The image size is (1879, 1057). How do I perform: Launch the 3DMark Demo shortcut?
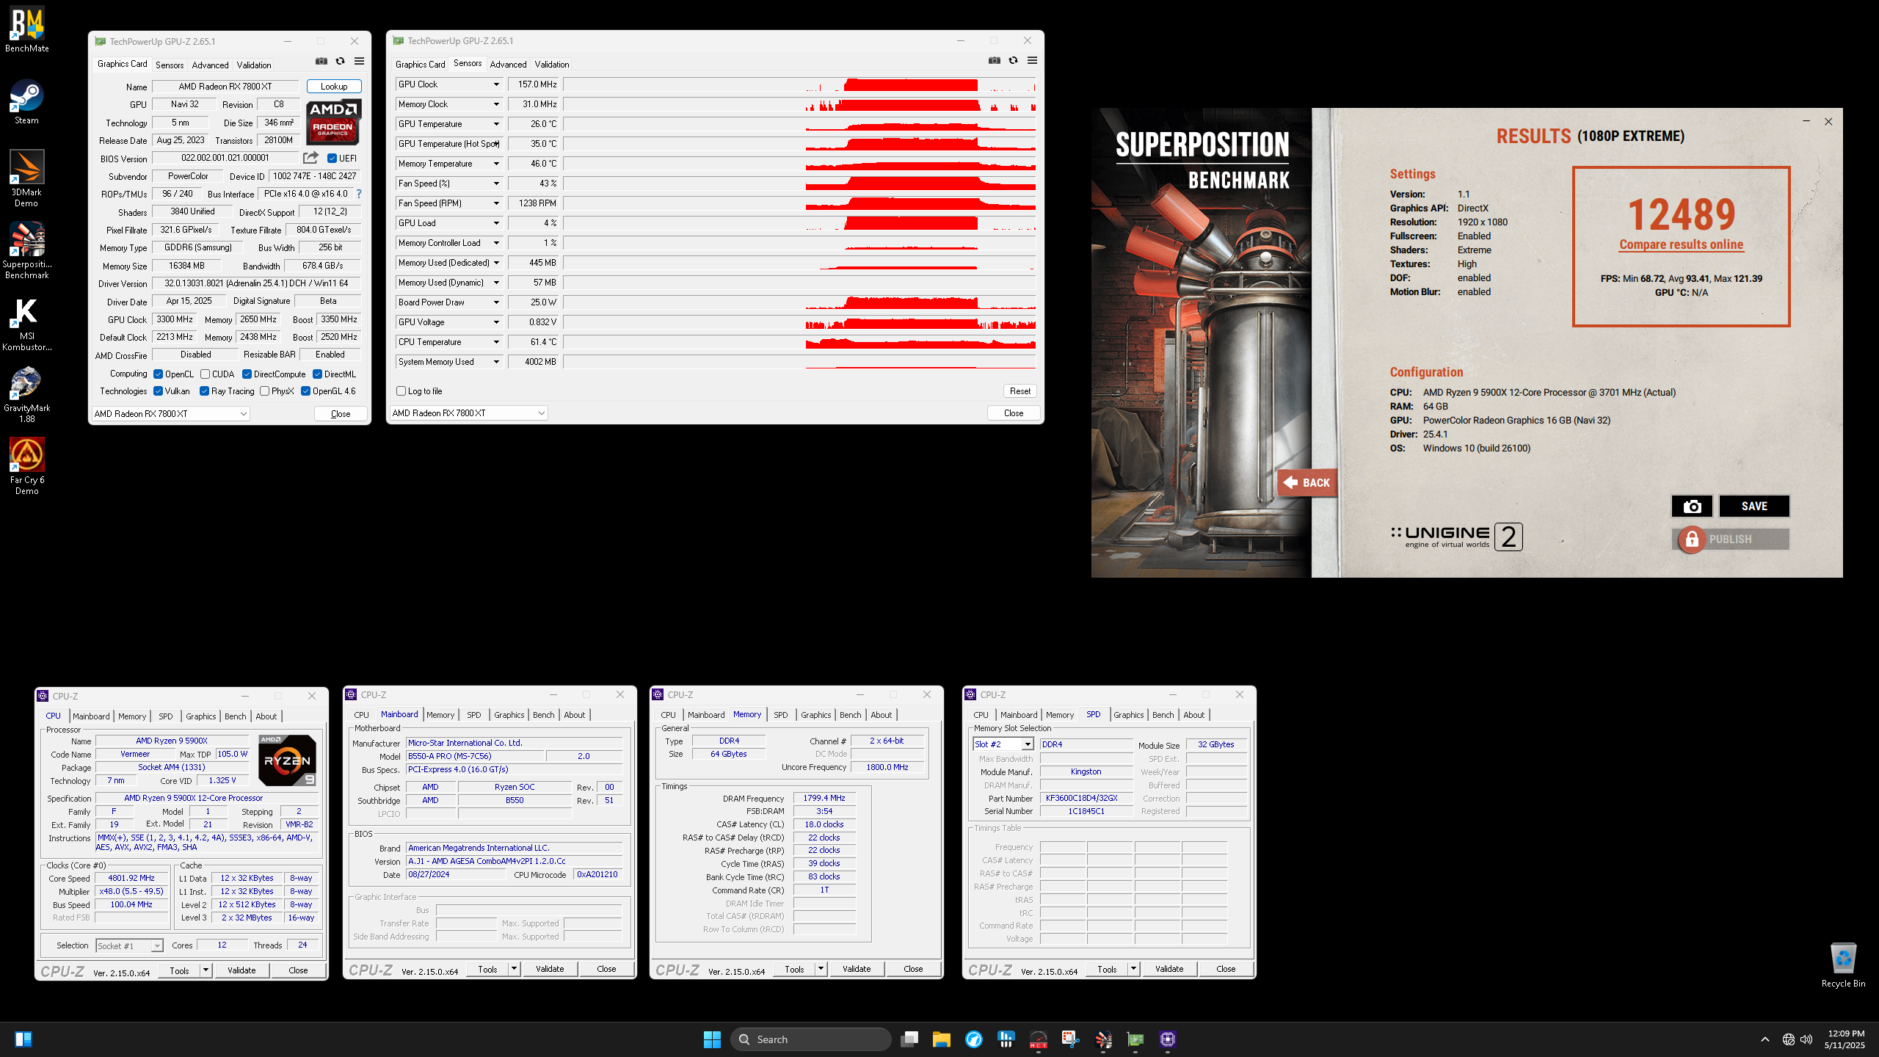[x=27, y=178]
